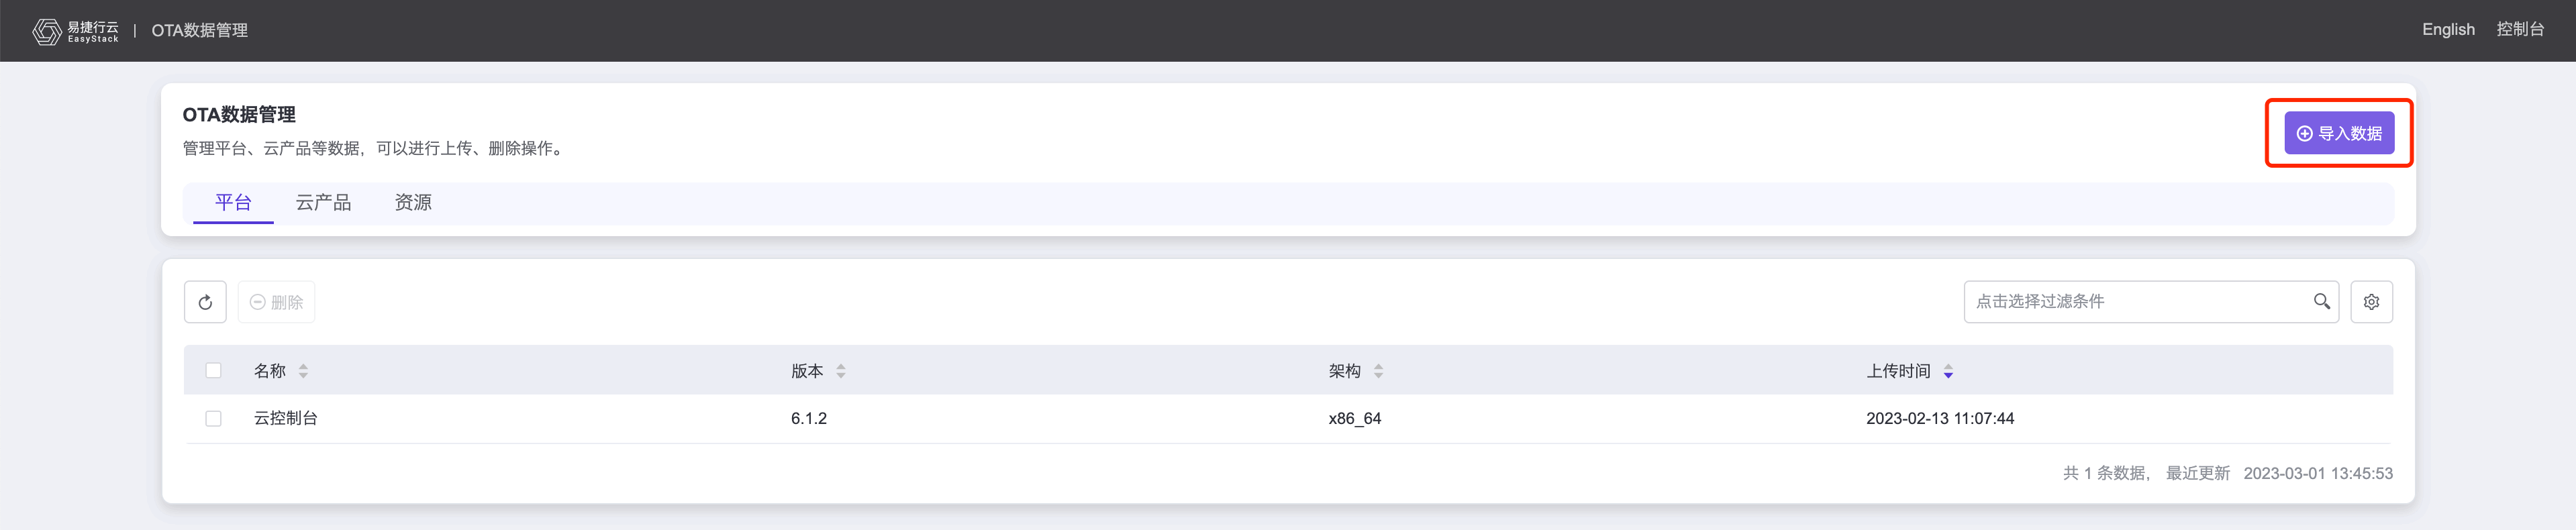
Task: Check the 云控制台 row checkbox
Action: tap(213, 419)
